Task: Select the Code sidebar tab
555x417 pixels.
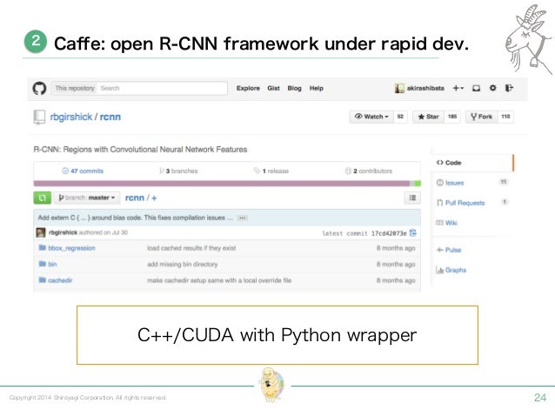Action: [471, 163]
